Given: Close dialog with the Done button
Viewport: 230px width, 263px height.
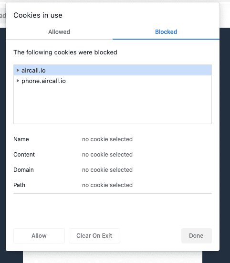Looking at the screenshot, I should click(x=196, y=236).
